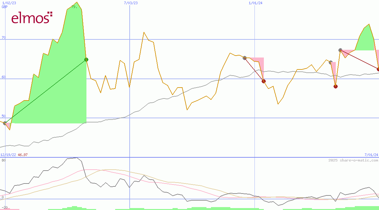Click the 79. peak price label
The height and width of the screenshot is (210, 379).
click(x=74, y=7)
